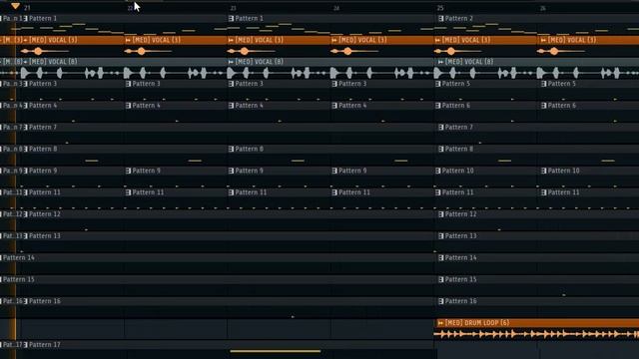Click bar number 23 on the timeline ruler

point(233,8)
